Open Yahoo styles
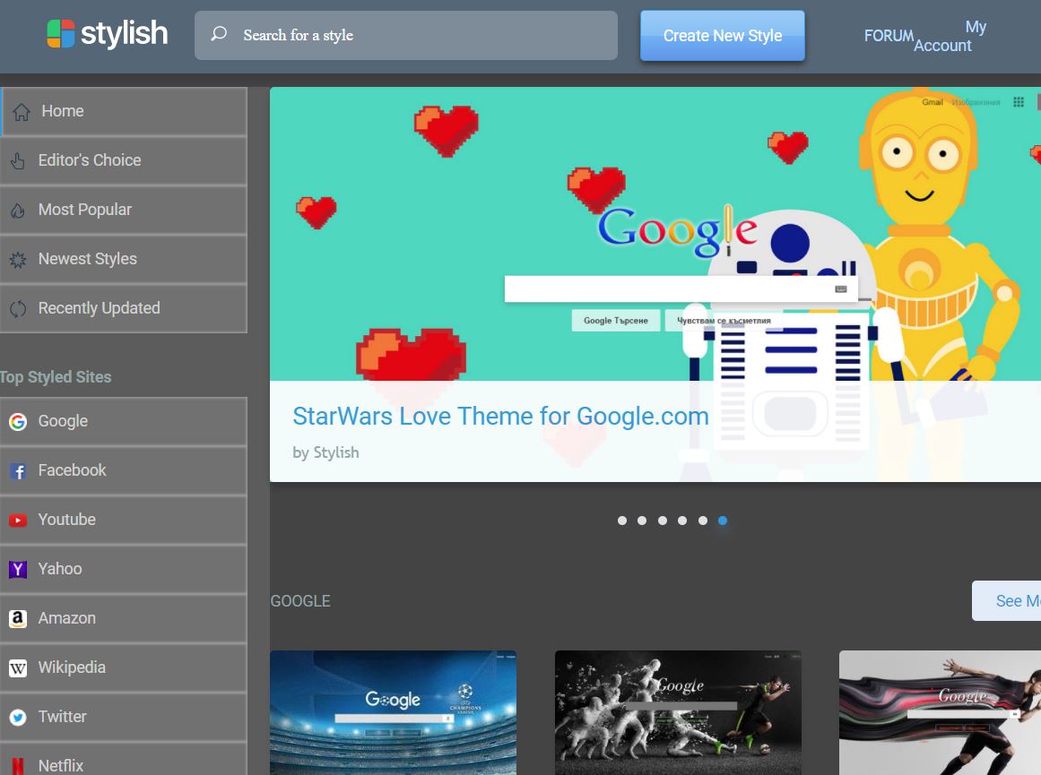The width and height of the screenshot is (1041, 775). [x=124, y=569]
